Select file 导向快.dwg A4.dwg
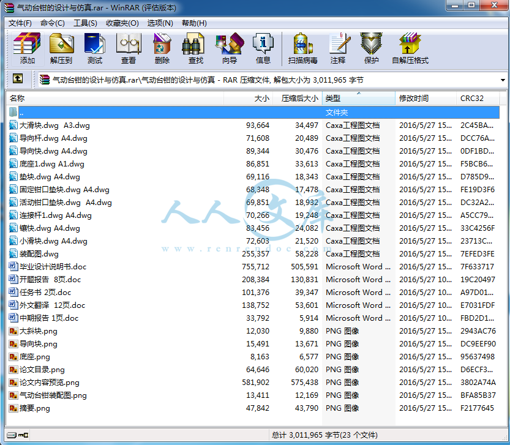The width and height of the screenshot is (510, 445). (53, 151)
